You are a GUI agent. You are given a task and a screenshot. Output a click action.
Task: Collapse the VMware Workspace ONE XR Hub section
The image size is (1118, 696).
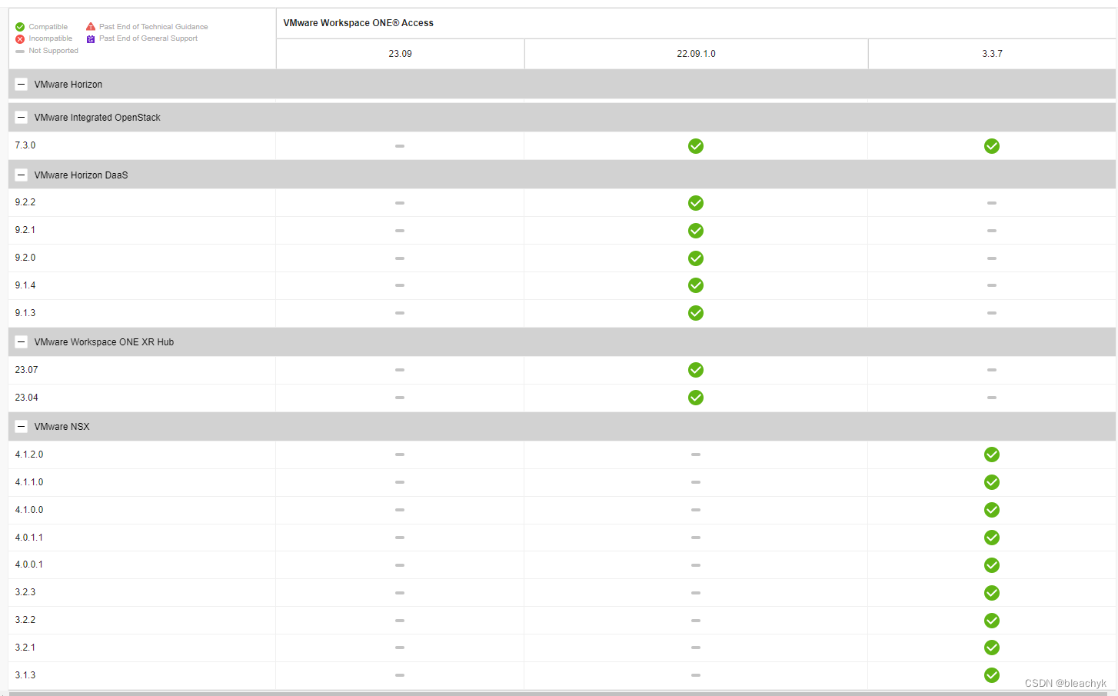coord(21,341)
